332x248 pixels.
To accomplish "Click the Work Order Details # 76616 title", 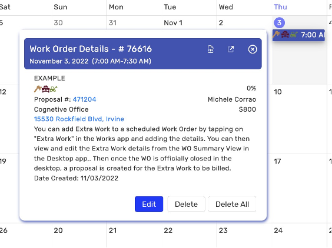I will tap(91, 49).
